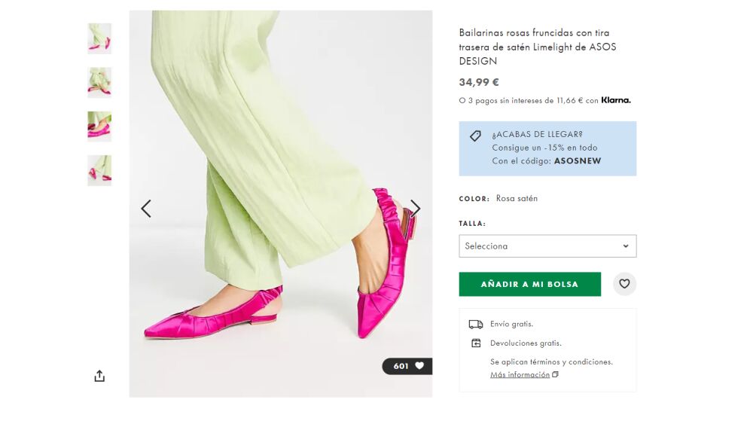The height and width of the screenshot is (427, 753).
Task: Save item with the heart wishlist button
Action: [624, 284]
